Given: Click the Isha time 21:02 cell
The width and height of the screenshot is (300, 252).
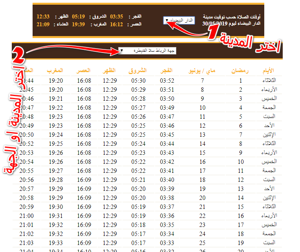Looking at the screenshot, I should click(x=26, y=234).
